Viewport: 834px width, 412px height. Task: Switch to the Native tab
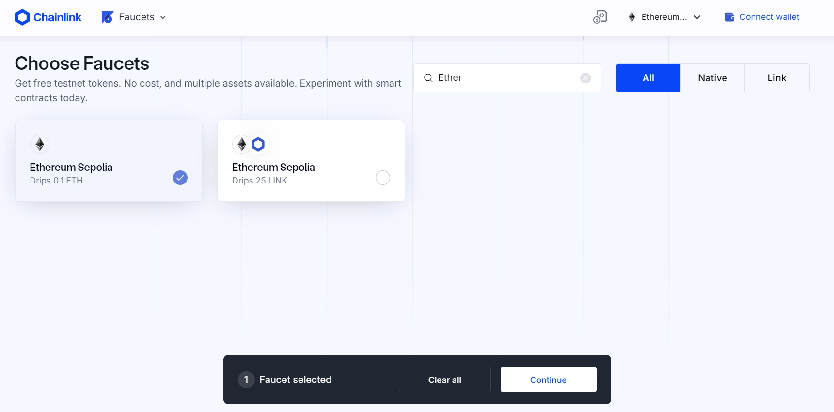(x=712, y=78)
